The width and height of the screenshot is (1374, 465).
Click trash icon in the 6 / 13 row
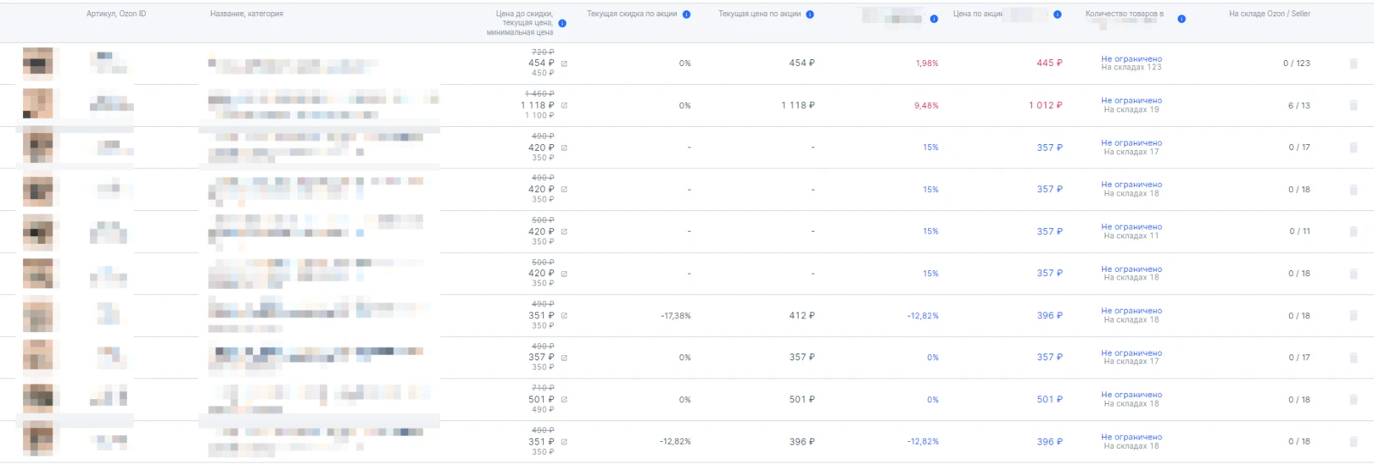point(1353,106)
